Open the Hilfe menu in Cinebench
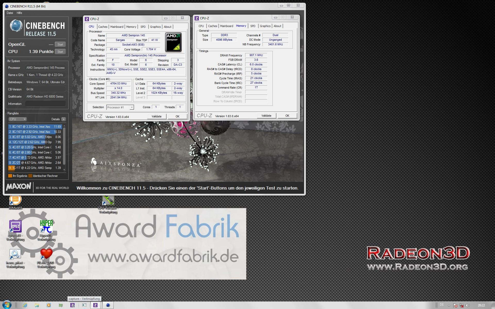The height and width of the screenshot is (309, 495). [19, 13]
